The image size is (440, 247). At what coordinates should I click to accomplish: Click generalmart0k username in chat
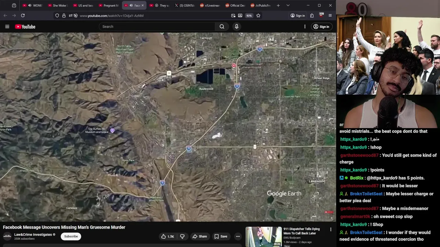tap(355, 216)
